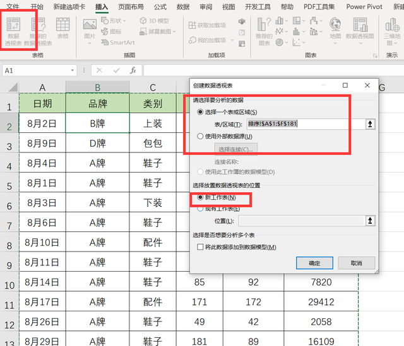Image resolution: width=404 pixels, height=346 pixels.
Task: Click the select-all corner triangle
Action: pos(13,87)
